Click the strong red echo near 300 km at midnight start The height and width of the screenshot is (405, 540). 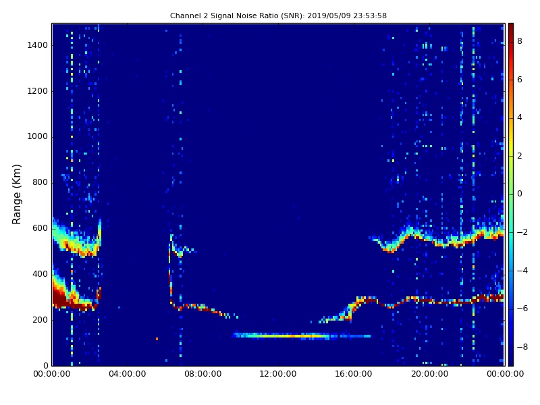61,298
